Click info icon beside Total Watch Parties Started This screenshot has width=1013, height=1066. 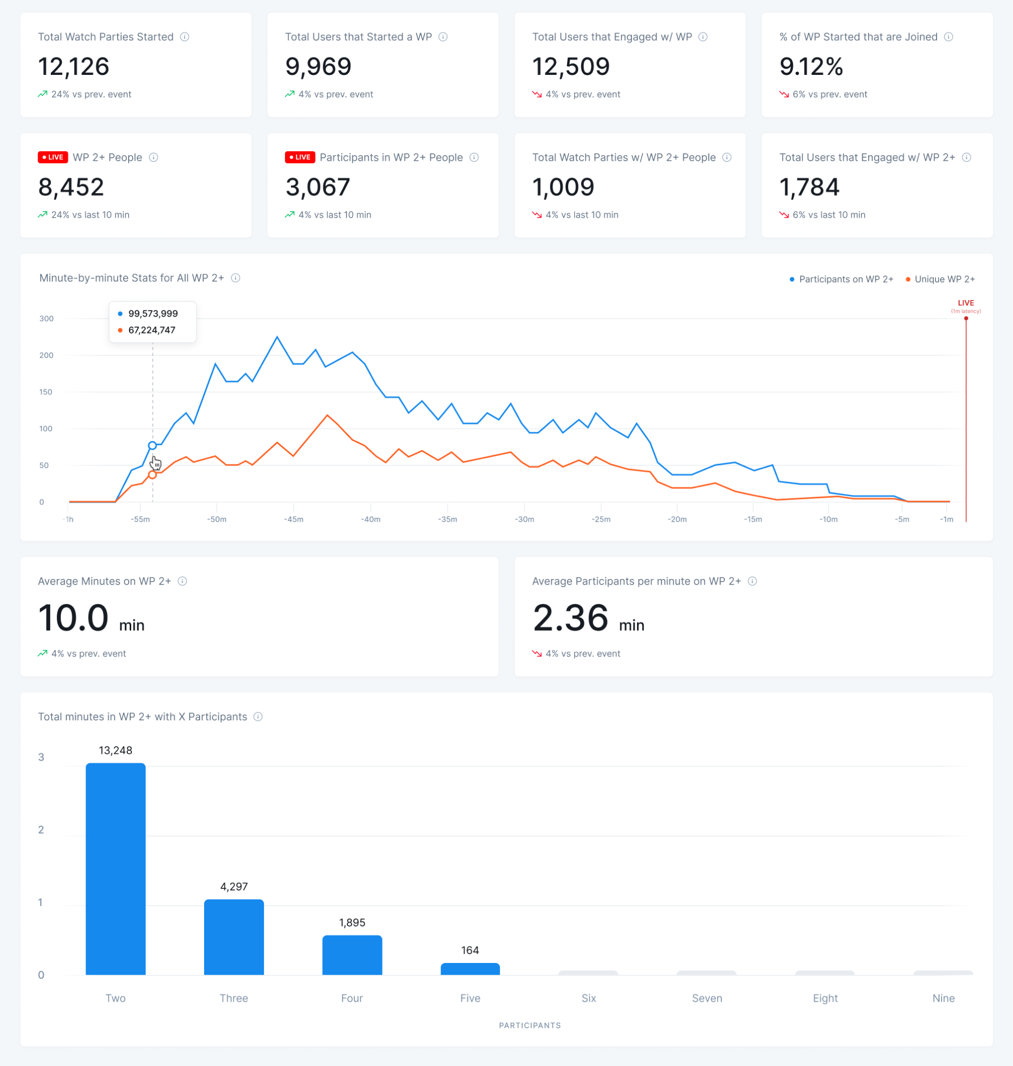(x=185, y=37)
